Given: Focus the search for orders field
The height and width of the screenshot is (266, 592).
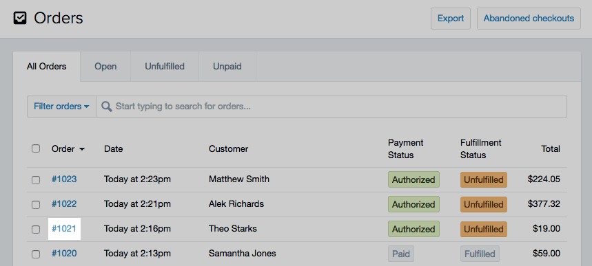Looking at the screenshot, I should click(x=331, y=107).
